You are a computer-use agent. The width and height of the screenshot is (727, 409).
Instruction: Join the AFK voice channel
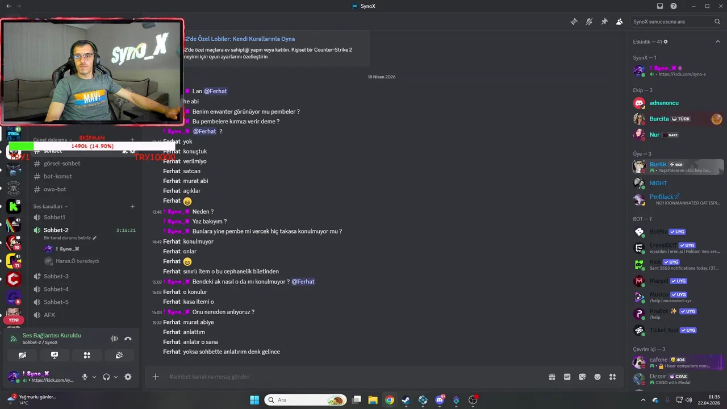tap(84, 315)
